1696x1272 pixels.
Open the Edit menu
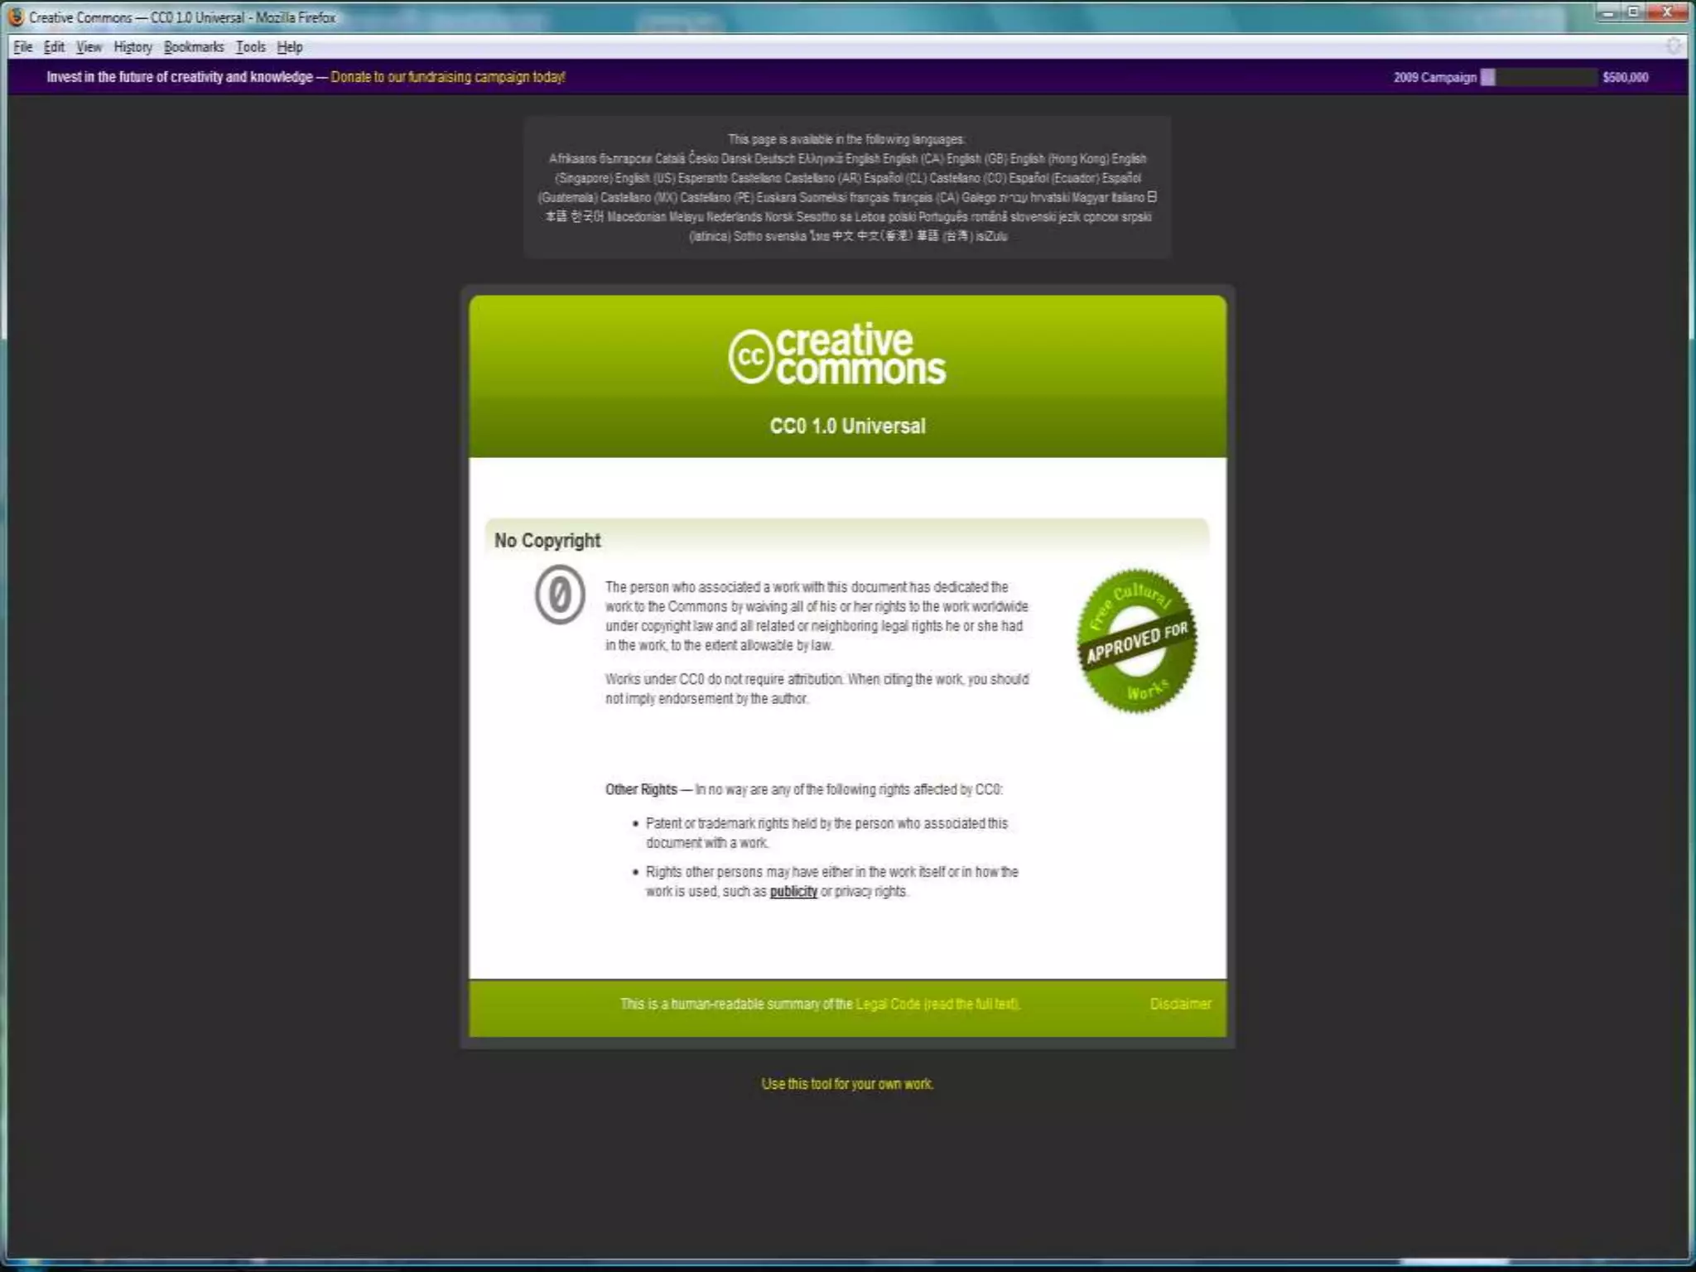click(x=54, y=47)
